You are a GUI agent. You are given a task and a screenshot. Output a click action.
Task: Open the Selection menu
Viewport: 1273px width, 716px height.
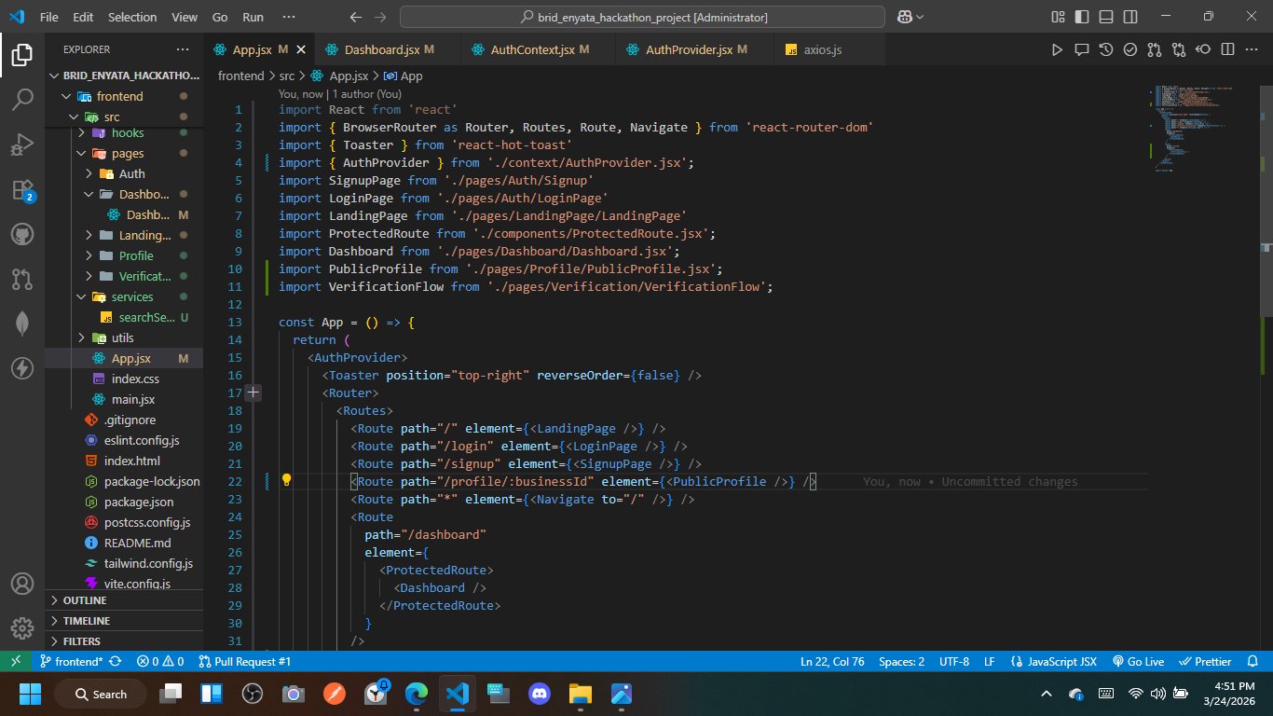point(132,17)
